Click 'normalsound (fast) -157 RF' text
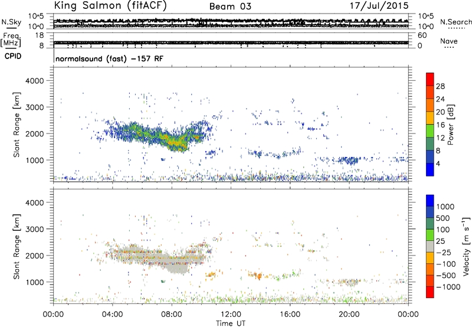The width and height of the screenshot is (472, 327). coord(109,58)
